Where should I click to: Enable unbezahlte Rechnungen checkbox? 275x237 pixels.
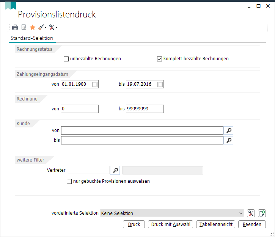(x=66, y=59)
